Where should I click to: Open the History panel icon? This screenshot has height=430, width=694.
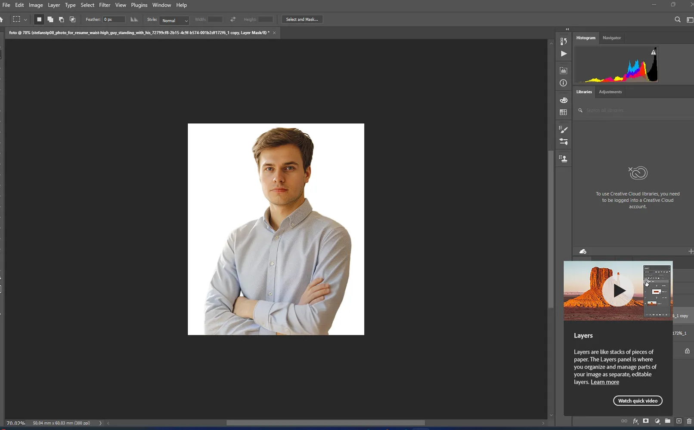(x=563, y=41)
